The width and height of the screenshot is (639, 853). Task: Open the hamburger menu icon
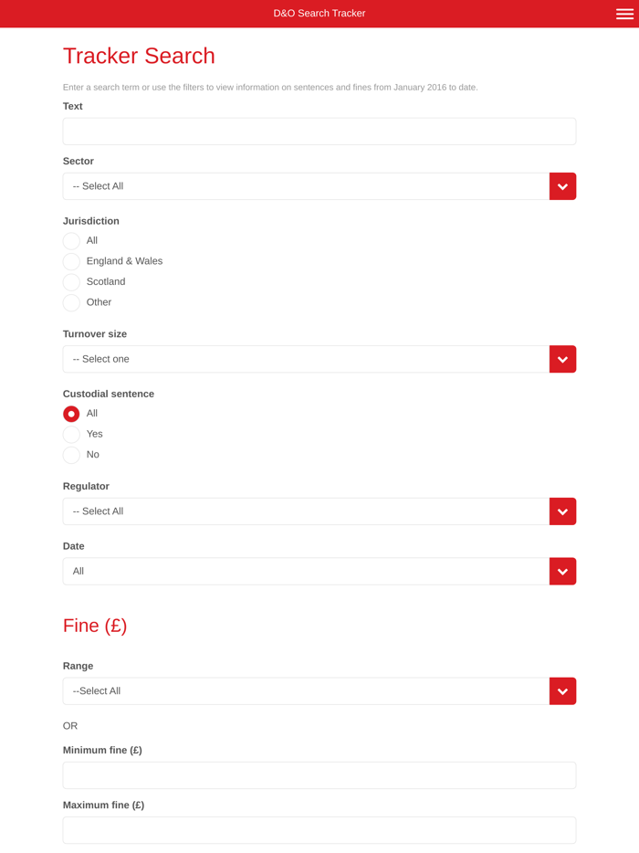[x=624, y=14]
